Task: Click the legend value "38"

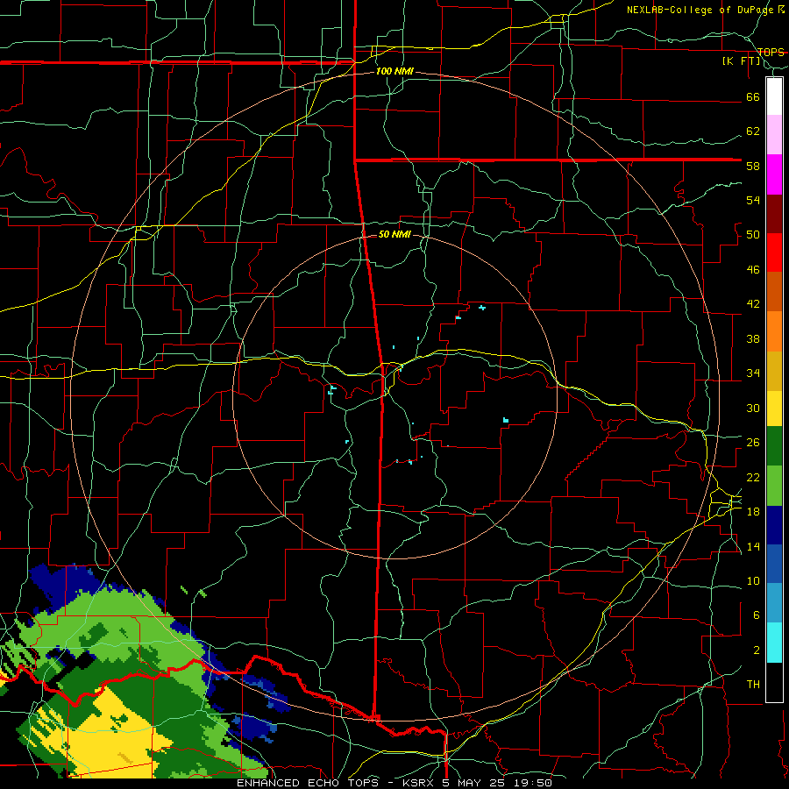Action: pos(753,338)
